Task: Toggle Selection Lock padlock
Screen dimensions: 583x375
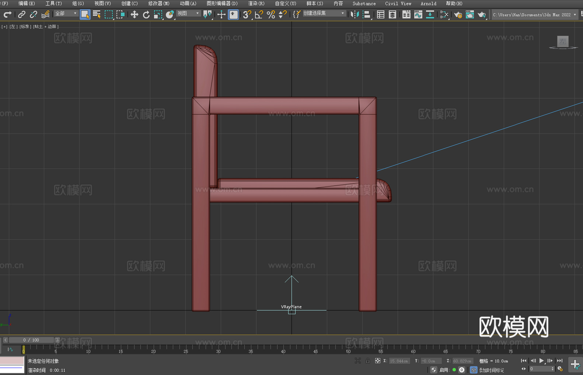Action: 368,361
